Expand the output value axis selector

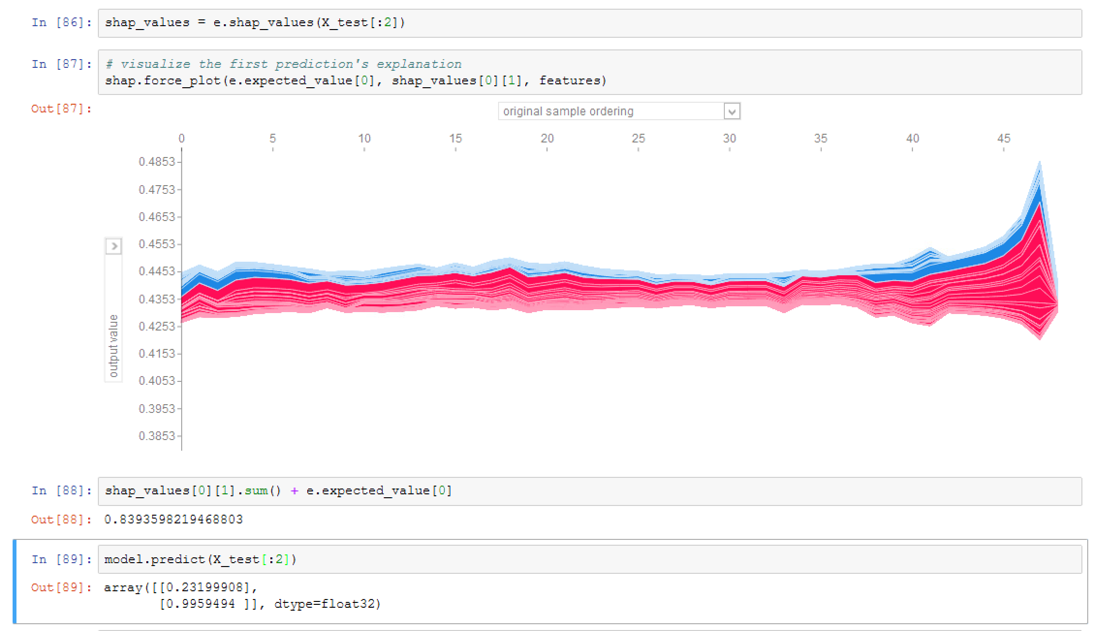click(114, 246)
